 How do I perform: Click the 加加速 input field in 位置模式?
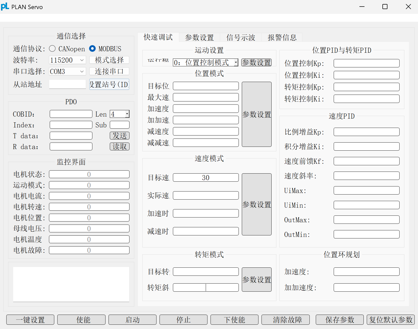[206, 120]
